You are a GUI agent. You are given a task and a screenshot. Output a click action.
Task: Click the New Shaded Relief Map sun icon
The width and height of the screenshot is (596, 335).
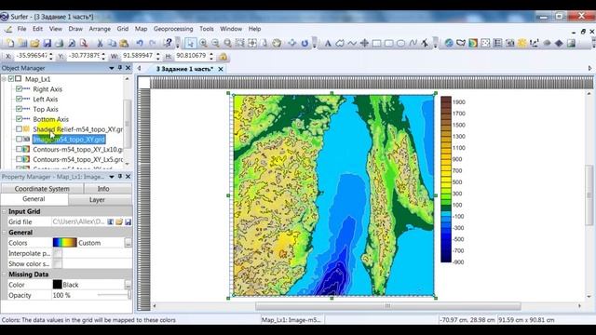click(x=522, y=43)
